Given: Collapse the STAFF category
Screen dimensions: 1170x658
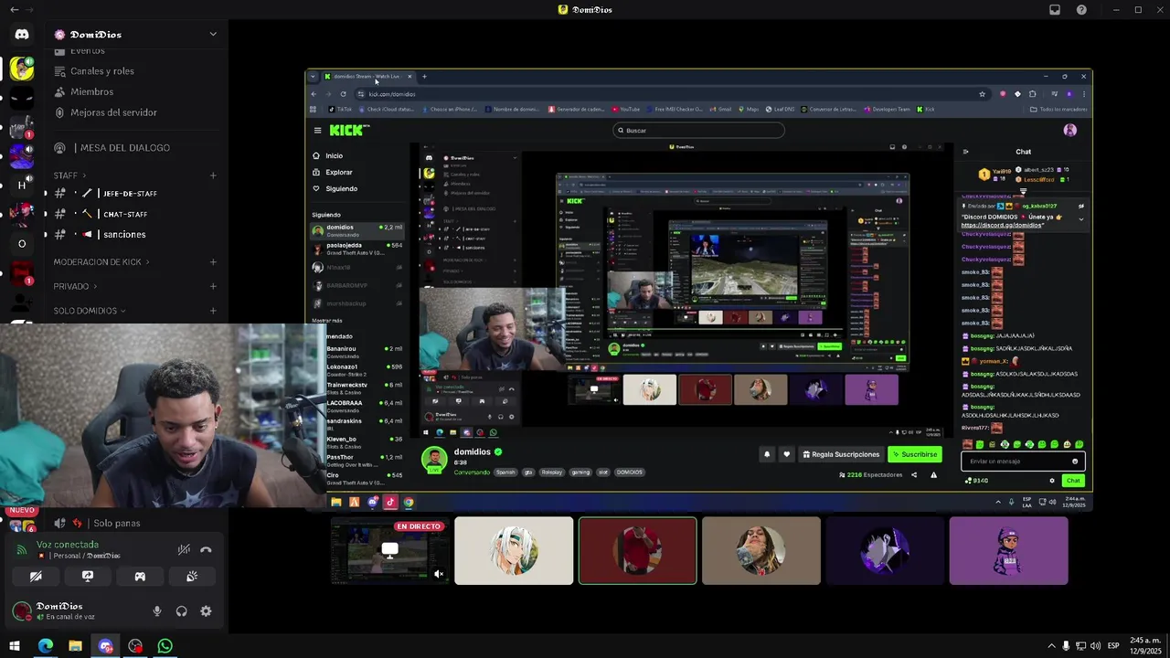Looking at the screenshot, I should [x=69, y=175].
